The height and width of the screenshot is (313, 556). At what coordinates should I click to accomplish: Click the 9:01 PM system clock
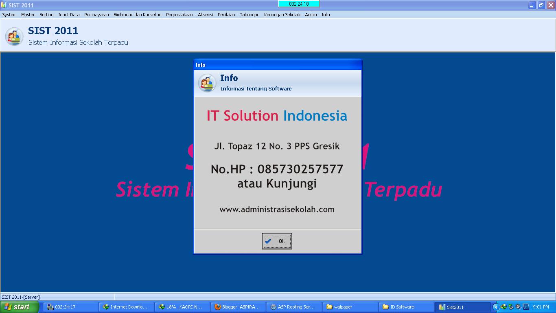coord(541,307)
